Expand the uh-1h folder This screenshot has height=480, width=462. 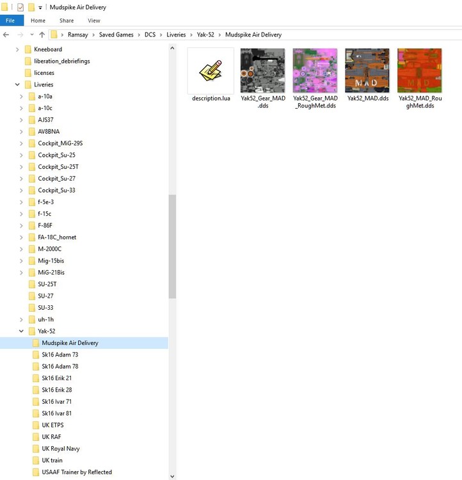[x=21, y=319]
